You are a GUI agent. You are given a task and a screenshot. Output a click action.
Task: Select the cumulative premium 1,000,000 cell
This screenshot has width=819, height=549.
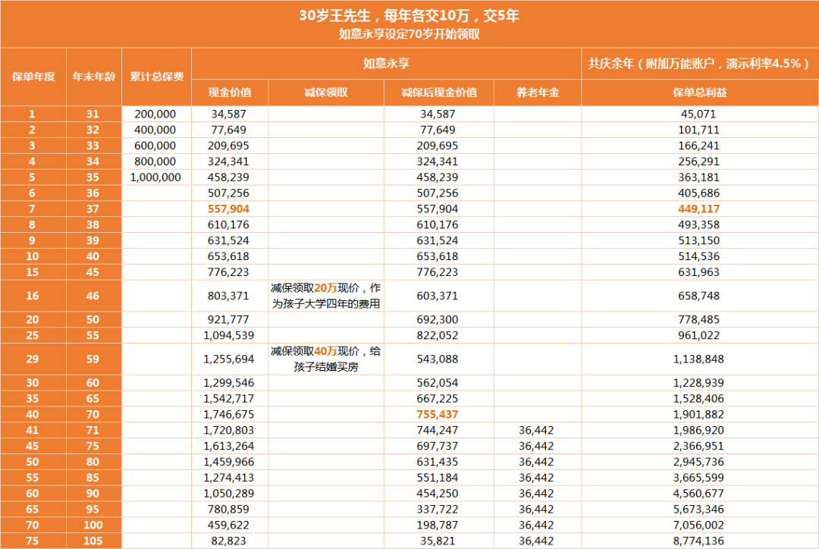pyautogui.click(x=155, y=177)
